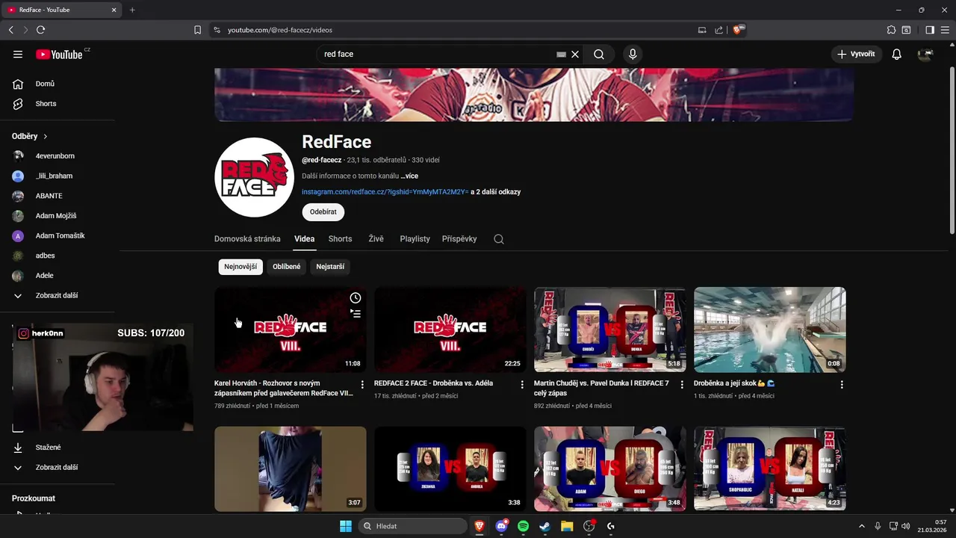The width and height of the screenshot is (956, 538).
Task: Share this page from the address bar
Action: click(x=718, y=30)
